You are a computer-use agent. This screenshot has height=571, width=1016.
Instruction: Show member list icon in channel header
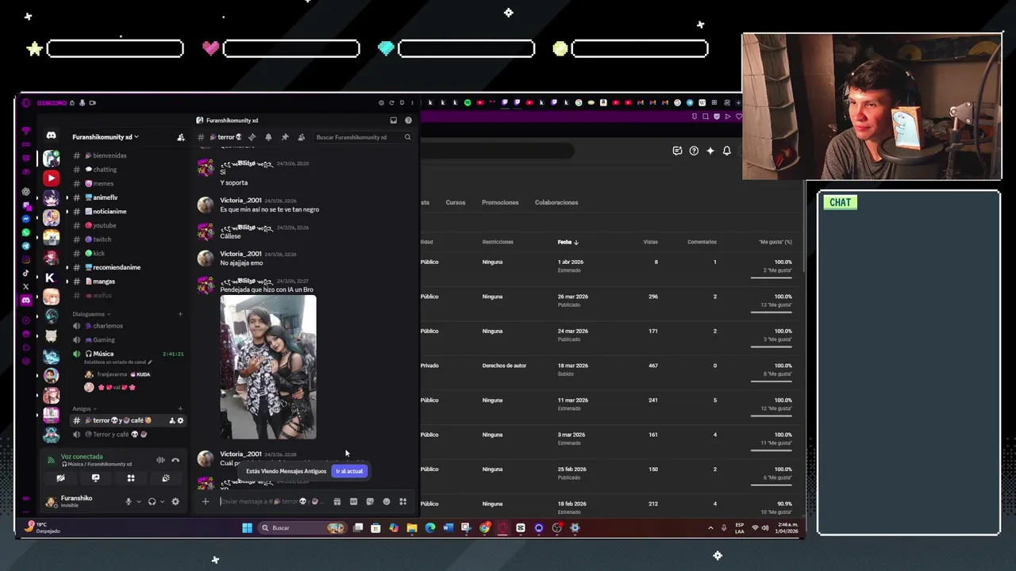[301, 137]
